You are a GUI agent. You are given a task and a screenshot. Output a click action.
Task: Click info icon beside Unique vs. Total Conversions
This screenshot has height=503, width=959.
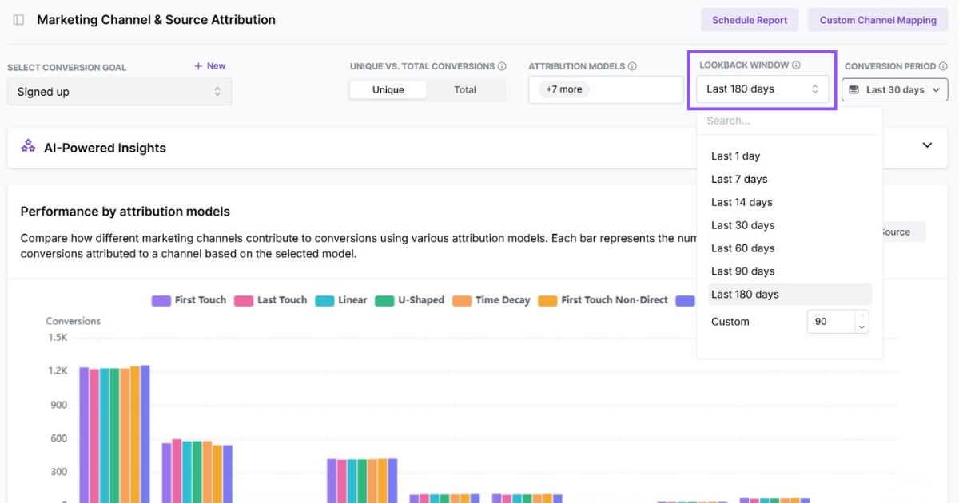pos(502,67)
